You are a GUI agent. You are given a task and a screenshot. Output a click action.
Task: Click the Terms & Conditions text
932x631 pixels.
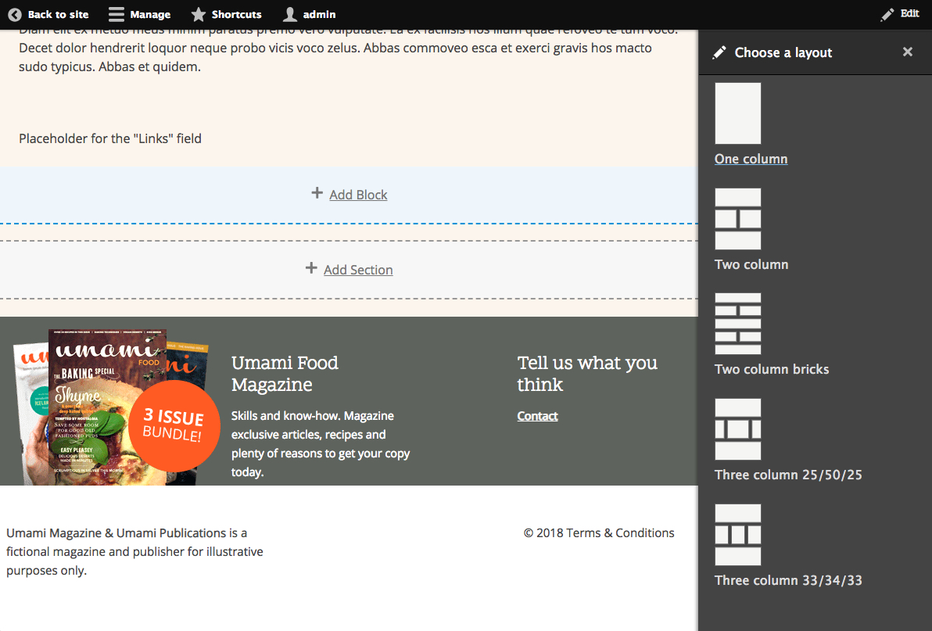pos(620,532)
